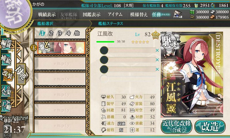Click the 改装 remodel sidebar icon
Viewport: 230px width, 138px height.
pyautogui.click(x=7, y=75)
